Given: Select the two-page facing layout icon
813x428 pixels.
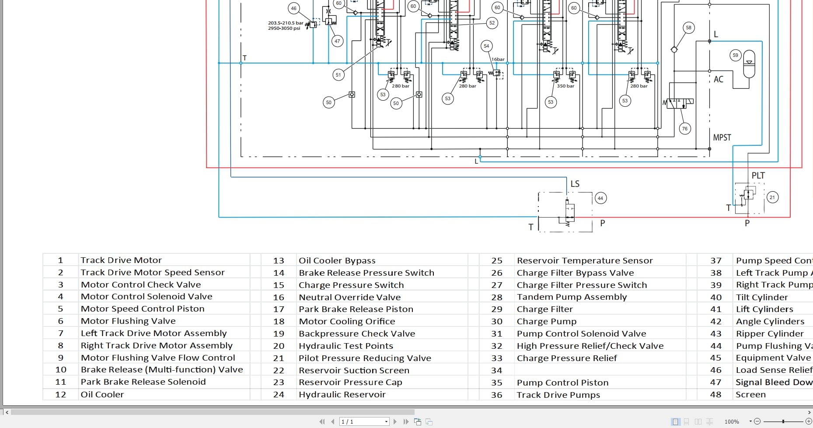Looking at the screenshot, I should [698, 421].
